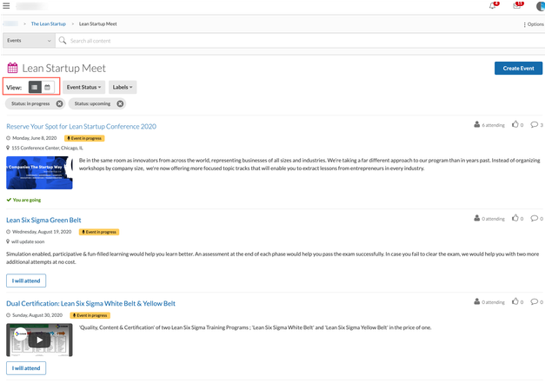Click the Lean Startup Meet breadcrumb

[x=97, y=24]
